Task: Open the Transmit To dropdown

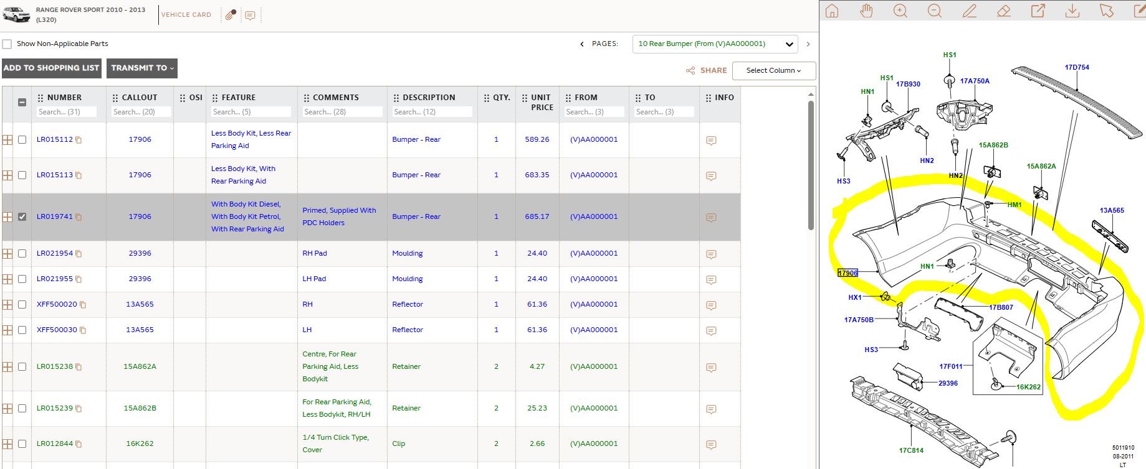Action: coord(142,68)
